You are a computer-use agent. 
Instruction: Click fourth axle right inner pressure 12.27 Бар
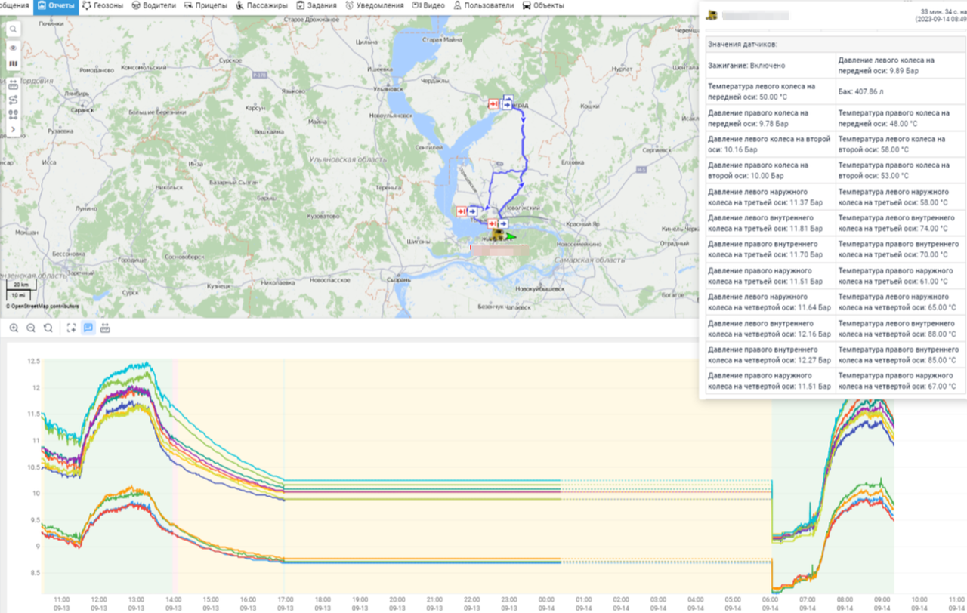tap(770, 355)
